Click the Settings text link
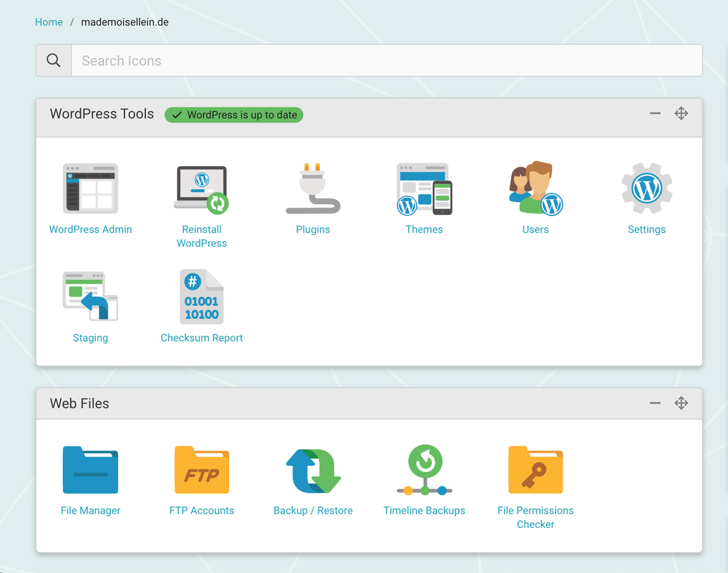This screenshot has width=728, height=573. 646,229
